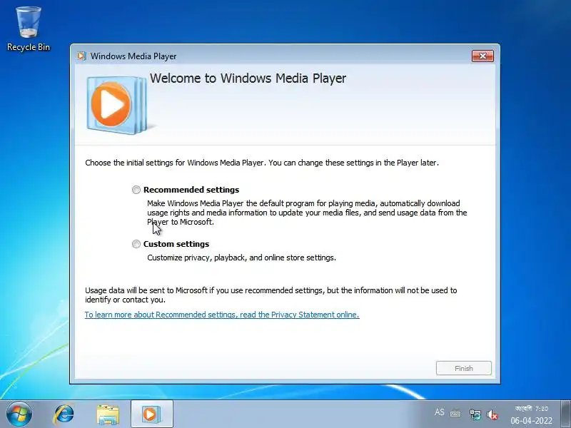Select the Recommended settings radio button

pos(136,190)
